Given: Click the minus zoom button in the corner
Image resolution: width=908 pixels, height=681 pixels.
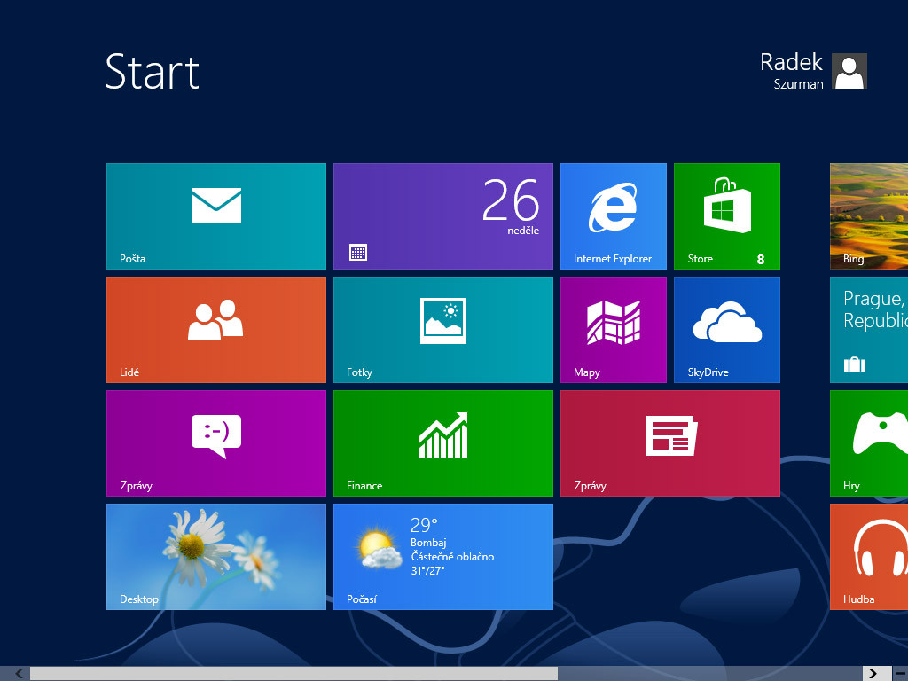Looking at the screenshot, I should click(900, 674).
